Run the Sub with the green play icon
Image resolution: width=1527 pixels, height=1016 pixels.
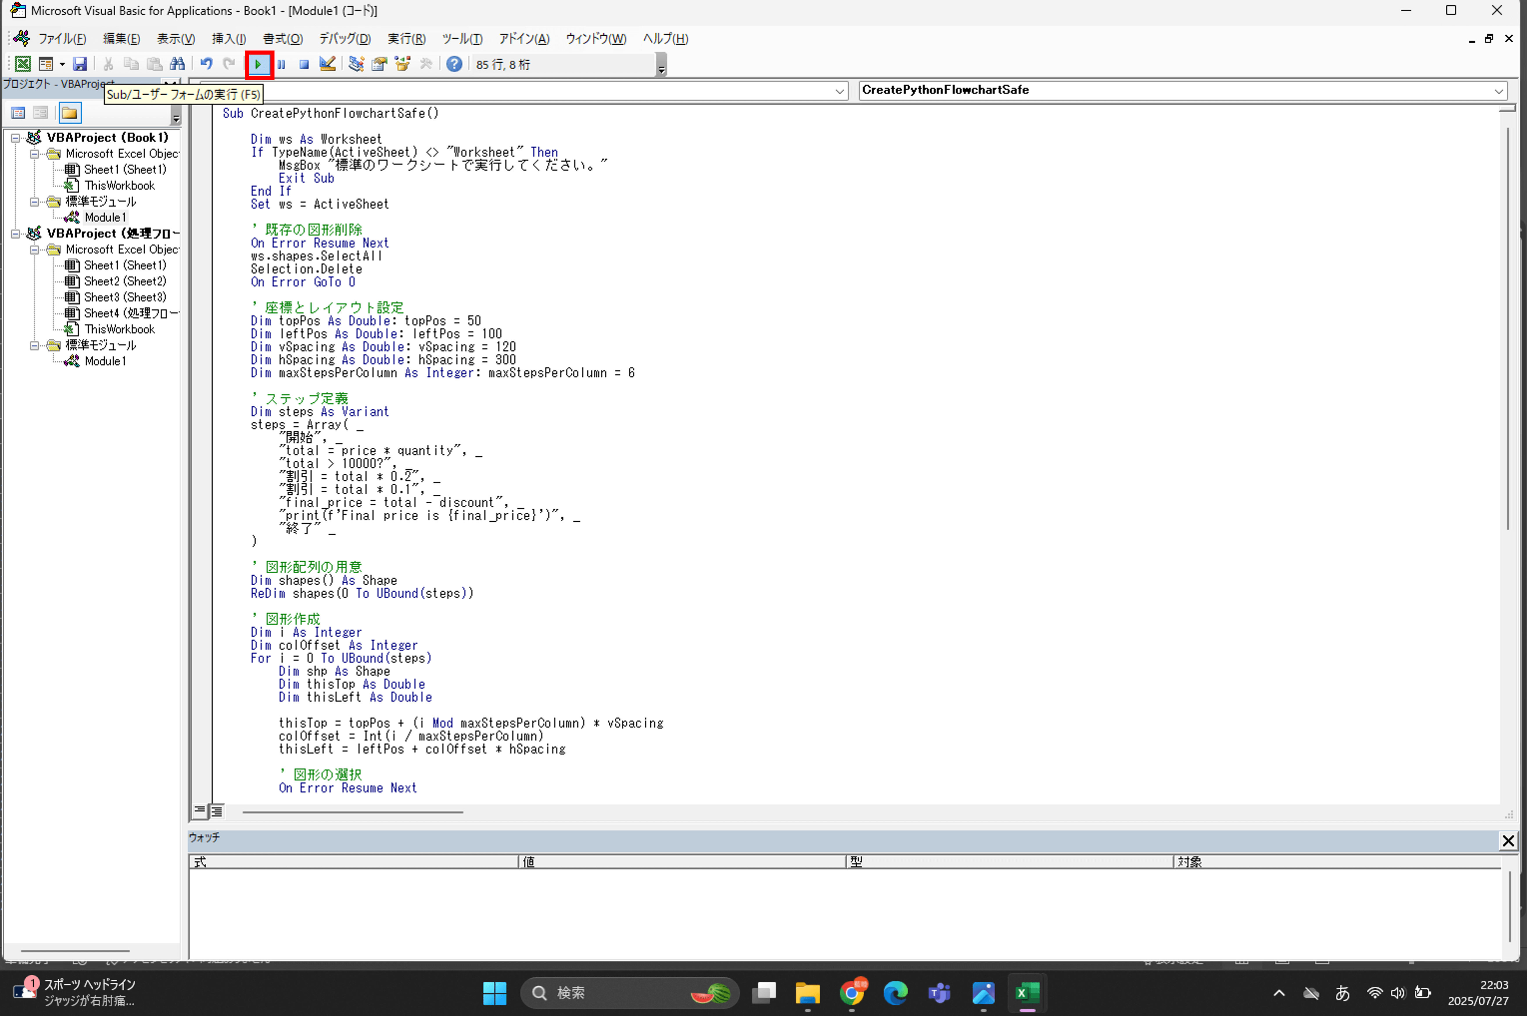[259, 64]
